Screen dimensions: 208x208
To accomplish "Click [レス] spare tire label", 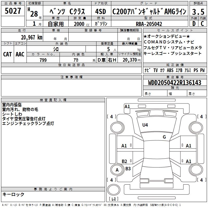I will click(114, 199).
